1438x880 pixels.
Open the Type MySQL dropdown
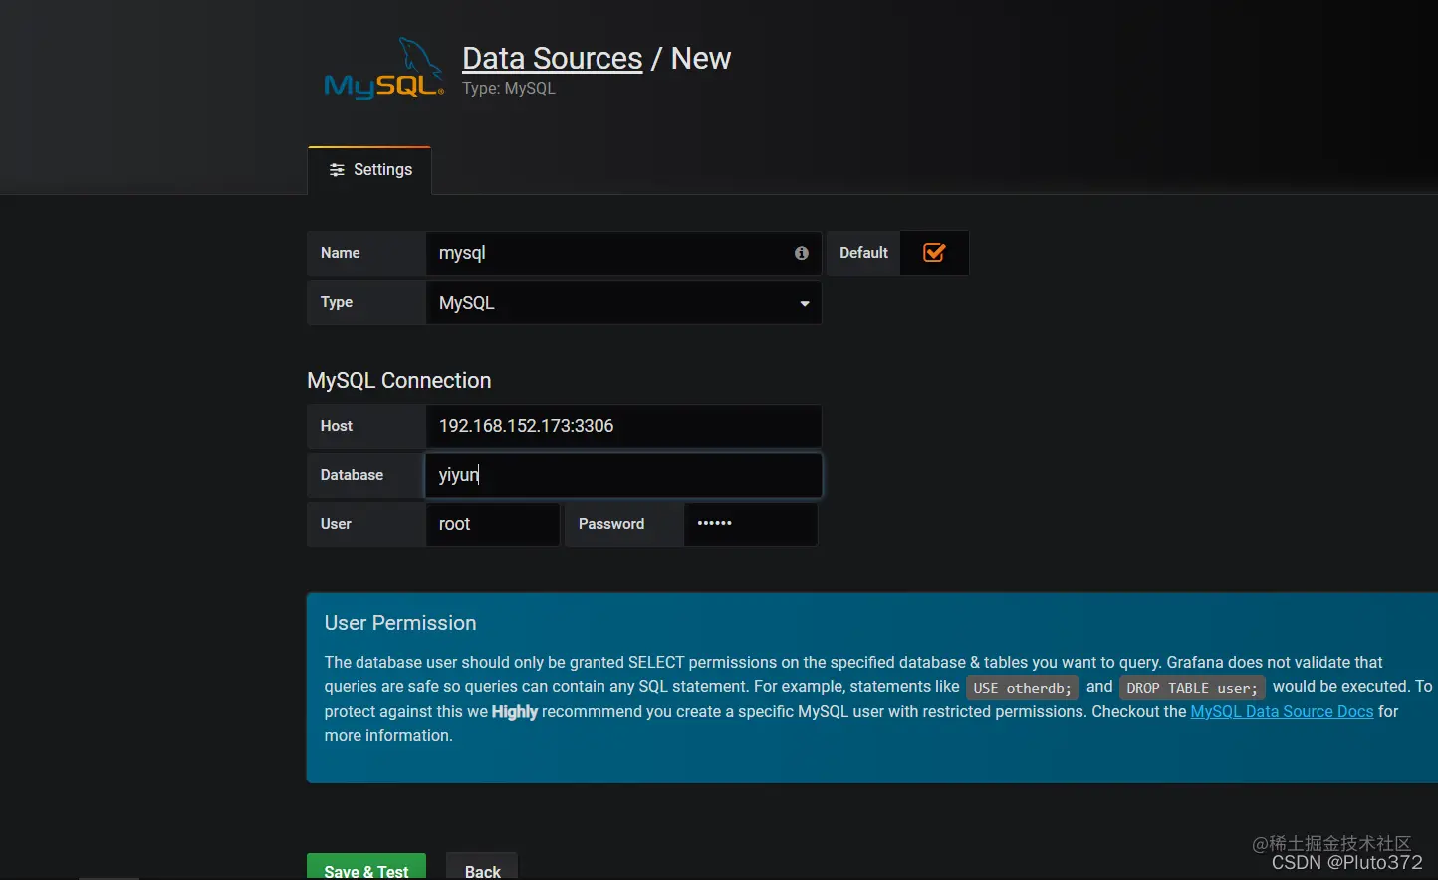[623, 303]
